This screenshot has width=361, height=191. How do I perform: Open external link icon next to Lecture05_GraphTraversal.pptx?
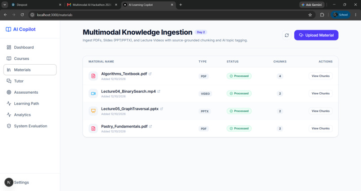[x=161, y=109]
